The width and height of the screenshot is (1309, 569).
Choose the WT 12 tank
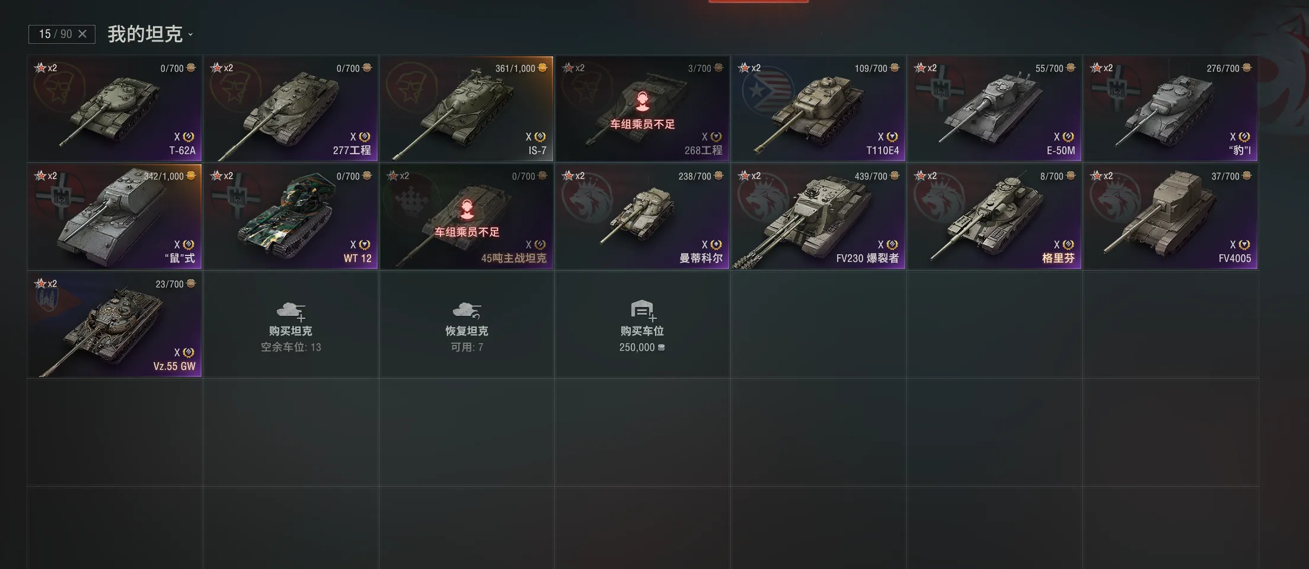click(290, 216)
